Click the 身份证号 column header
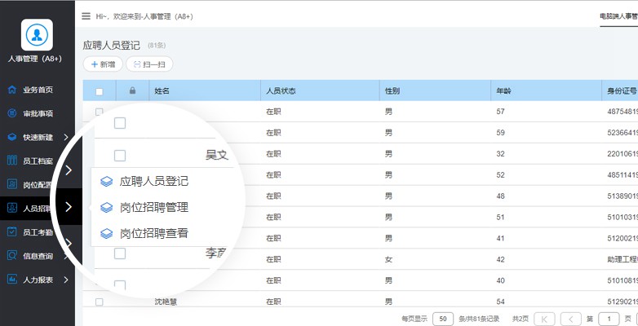 point(622,91)
